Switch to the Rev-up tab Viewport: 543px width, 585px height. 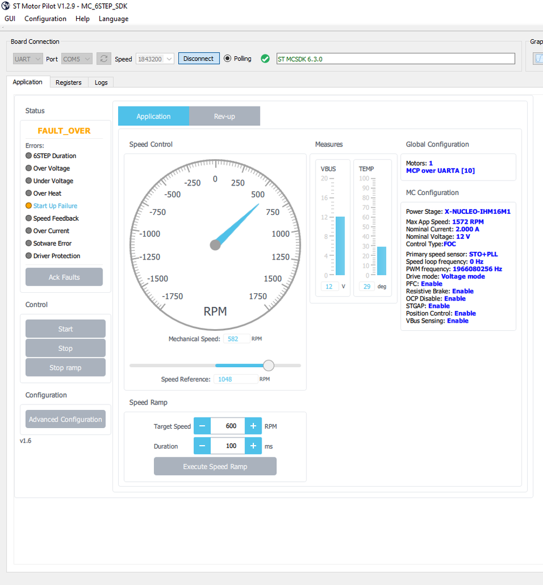tap(224, 116)
